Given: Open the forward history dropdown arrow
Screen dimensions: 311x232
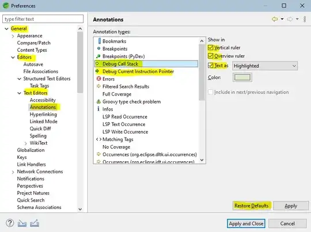Looking at the screenshot, I should 297,19.
